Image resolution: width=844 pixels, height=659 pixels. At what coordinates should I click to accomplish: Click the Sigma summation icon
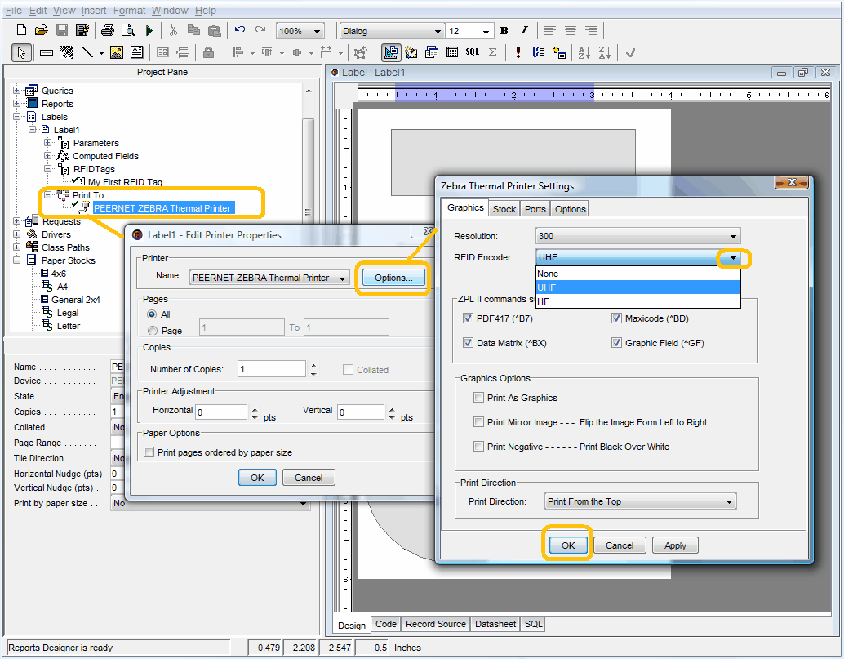click(x=492, y=52)
